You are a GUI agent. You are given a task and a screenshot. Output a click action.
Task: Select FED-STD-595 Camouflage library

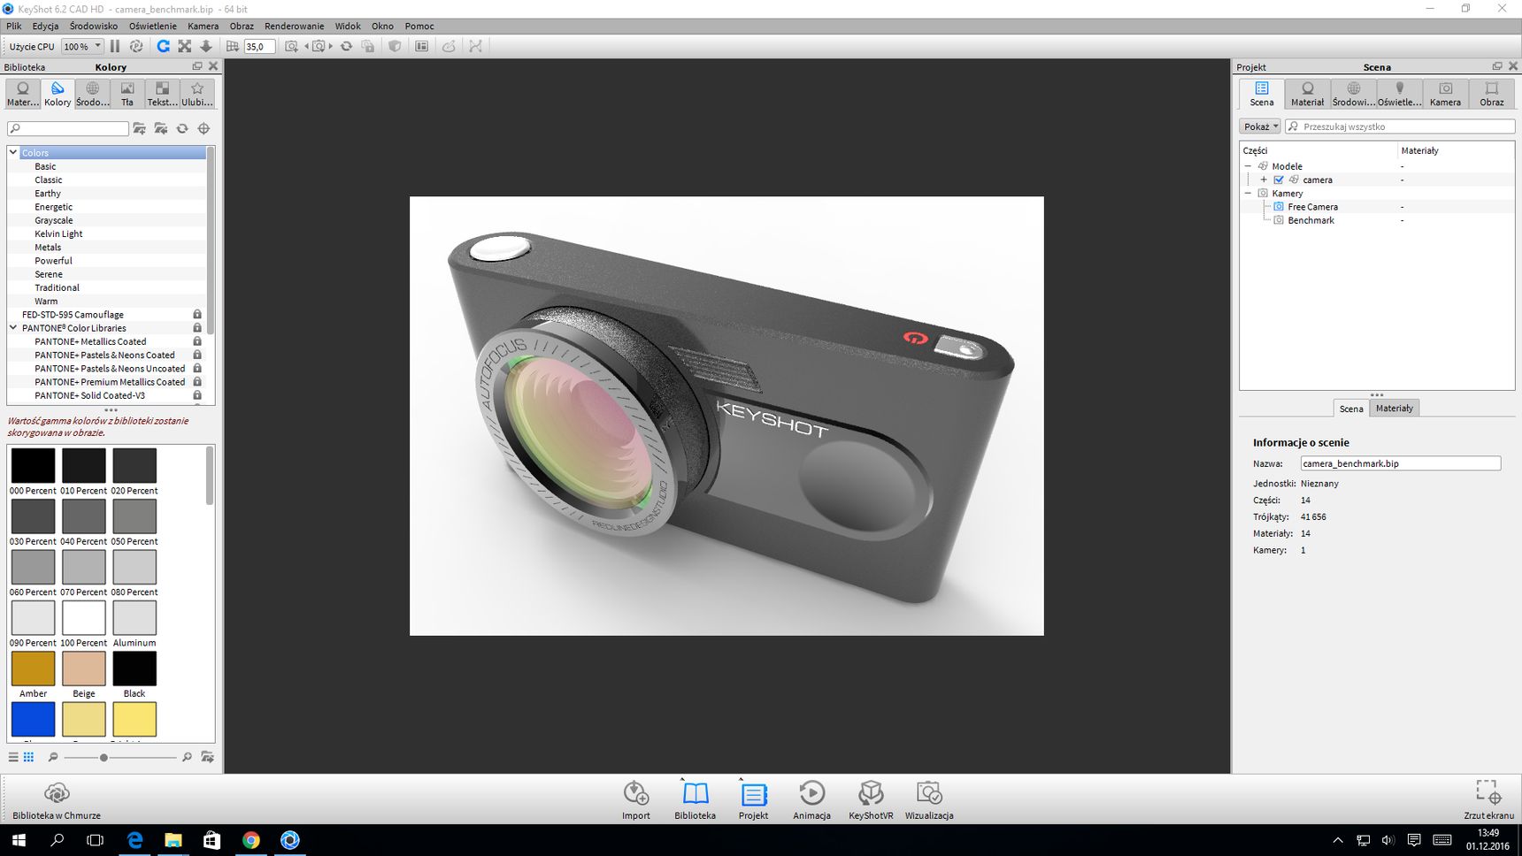pyautogui.click(x=73, y=314)
